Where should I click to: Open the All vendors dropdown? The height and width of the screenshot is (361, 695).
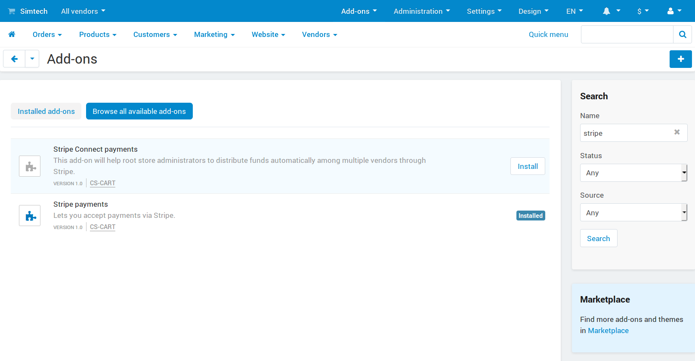click(x=83, y=11)
